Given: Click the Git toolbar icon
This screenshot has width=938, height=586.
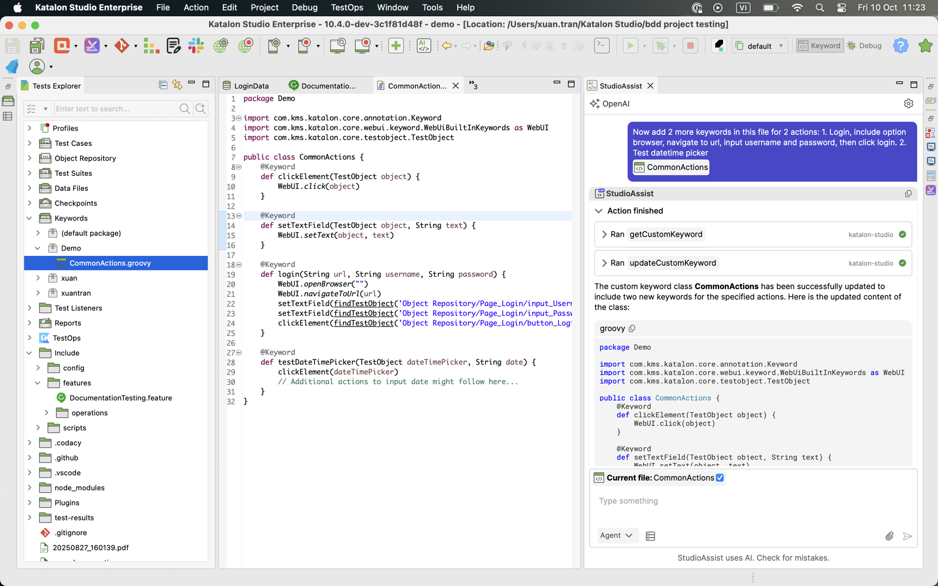Looking at the screenshot, I should pos(122,46).
